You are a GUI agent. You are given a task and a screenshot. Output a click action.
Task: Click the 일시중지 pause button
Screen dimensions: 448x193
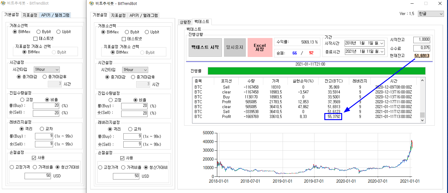[x=234, y=47]
